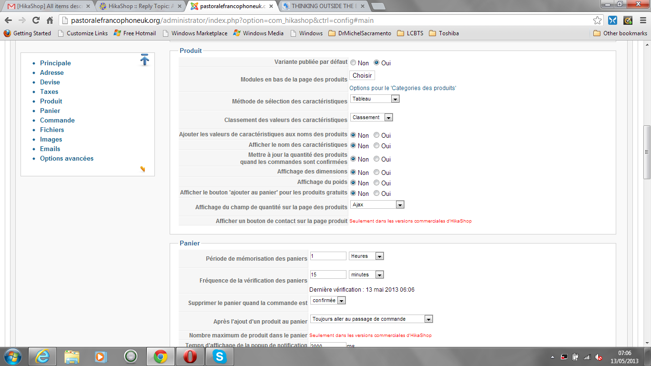Open Skype from the taskbar
The width and height of the screenshot is (651, 366).
[219, 356]
